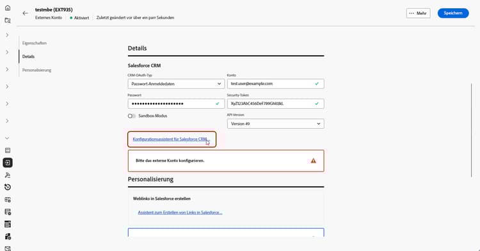Click the 'Weblinks in Salesforce erstellen' heading
The image size is (480, 251).
coord(162,198)
